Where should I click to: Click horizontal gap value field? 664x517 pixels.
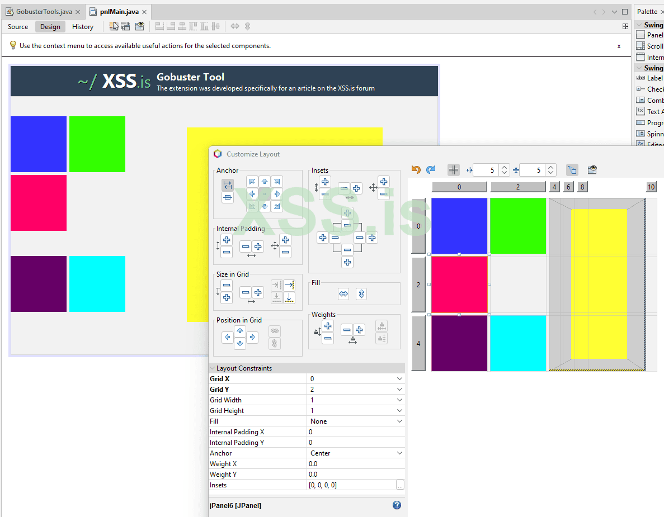[x=486, y=170]
